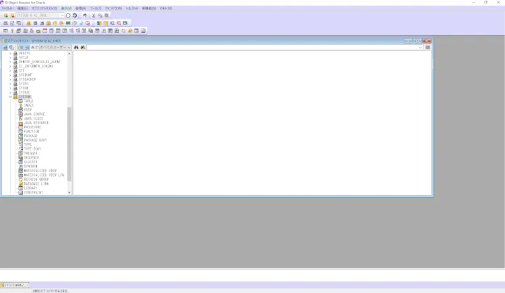Select the SYSDG schema row

[x=24, y=83]
